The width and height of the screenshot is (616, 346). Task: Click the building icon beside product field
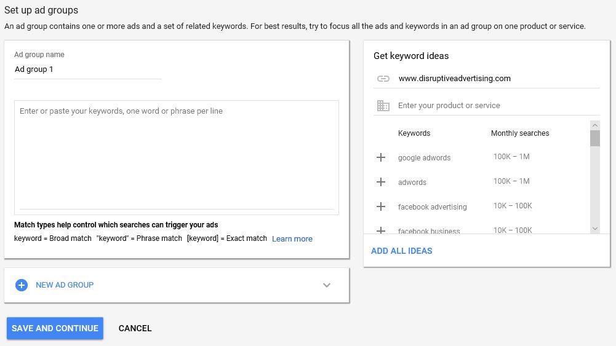tap(383, 106)
